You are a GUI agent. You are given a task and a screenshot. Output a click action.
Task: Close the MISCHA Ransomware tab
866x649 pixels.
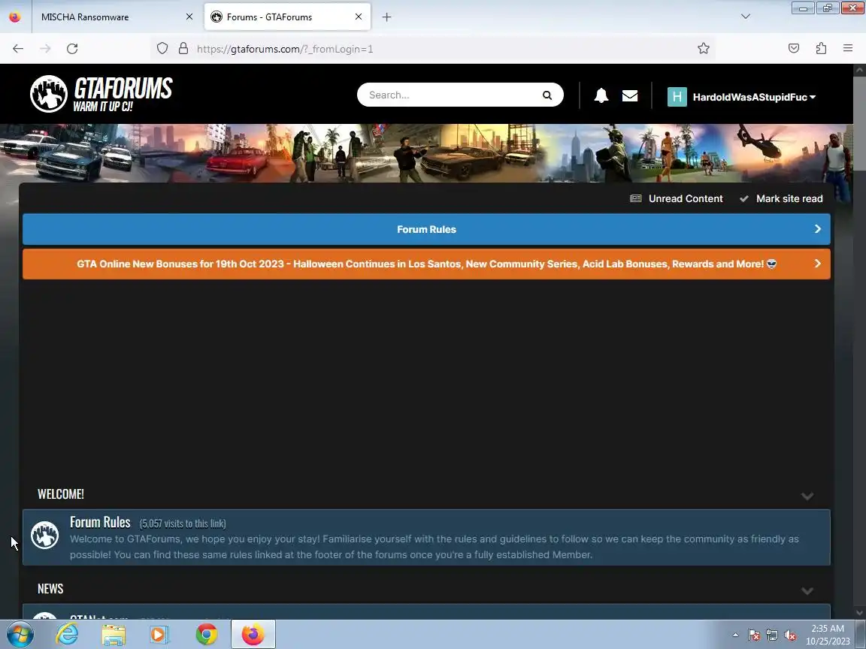click(x=189, y=17)
